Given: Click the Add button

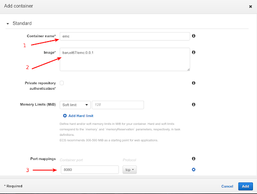Looking at the screenshot, I should (245, 186).
